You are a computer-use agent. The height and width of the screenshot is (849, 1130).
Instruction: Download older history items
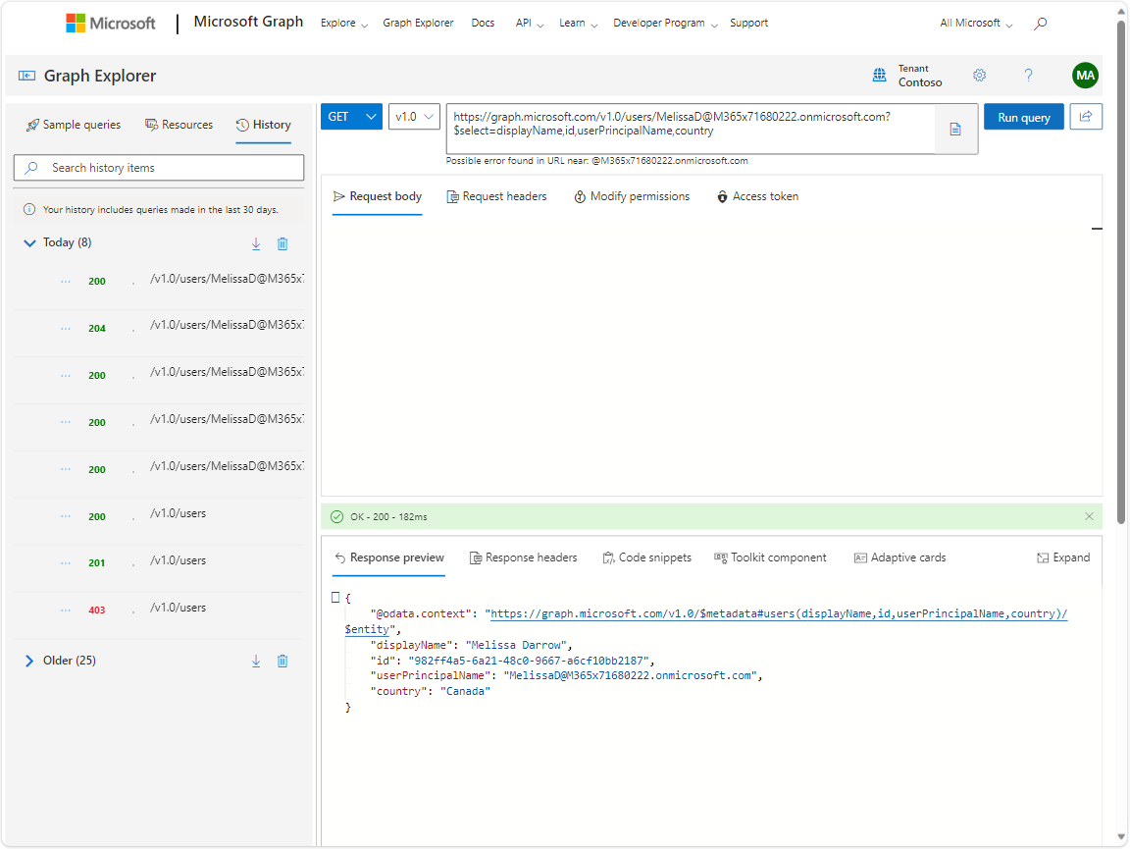pyautogui.click(x=256, y=661)
